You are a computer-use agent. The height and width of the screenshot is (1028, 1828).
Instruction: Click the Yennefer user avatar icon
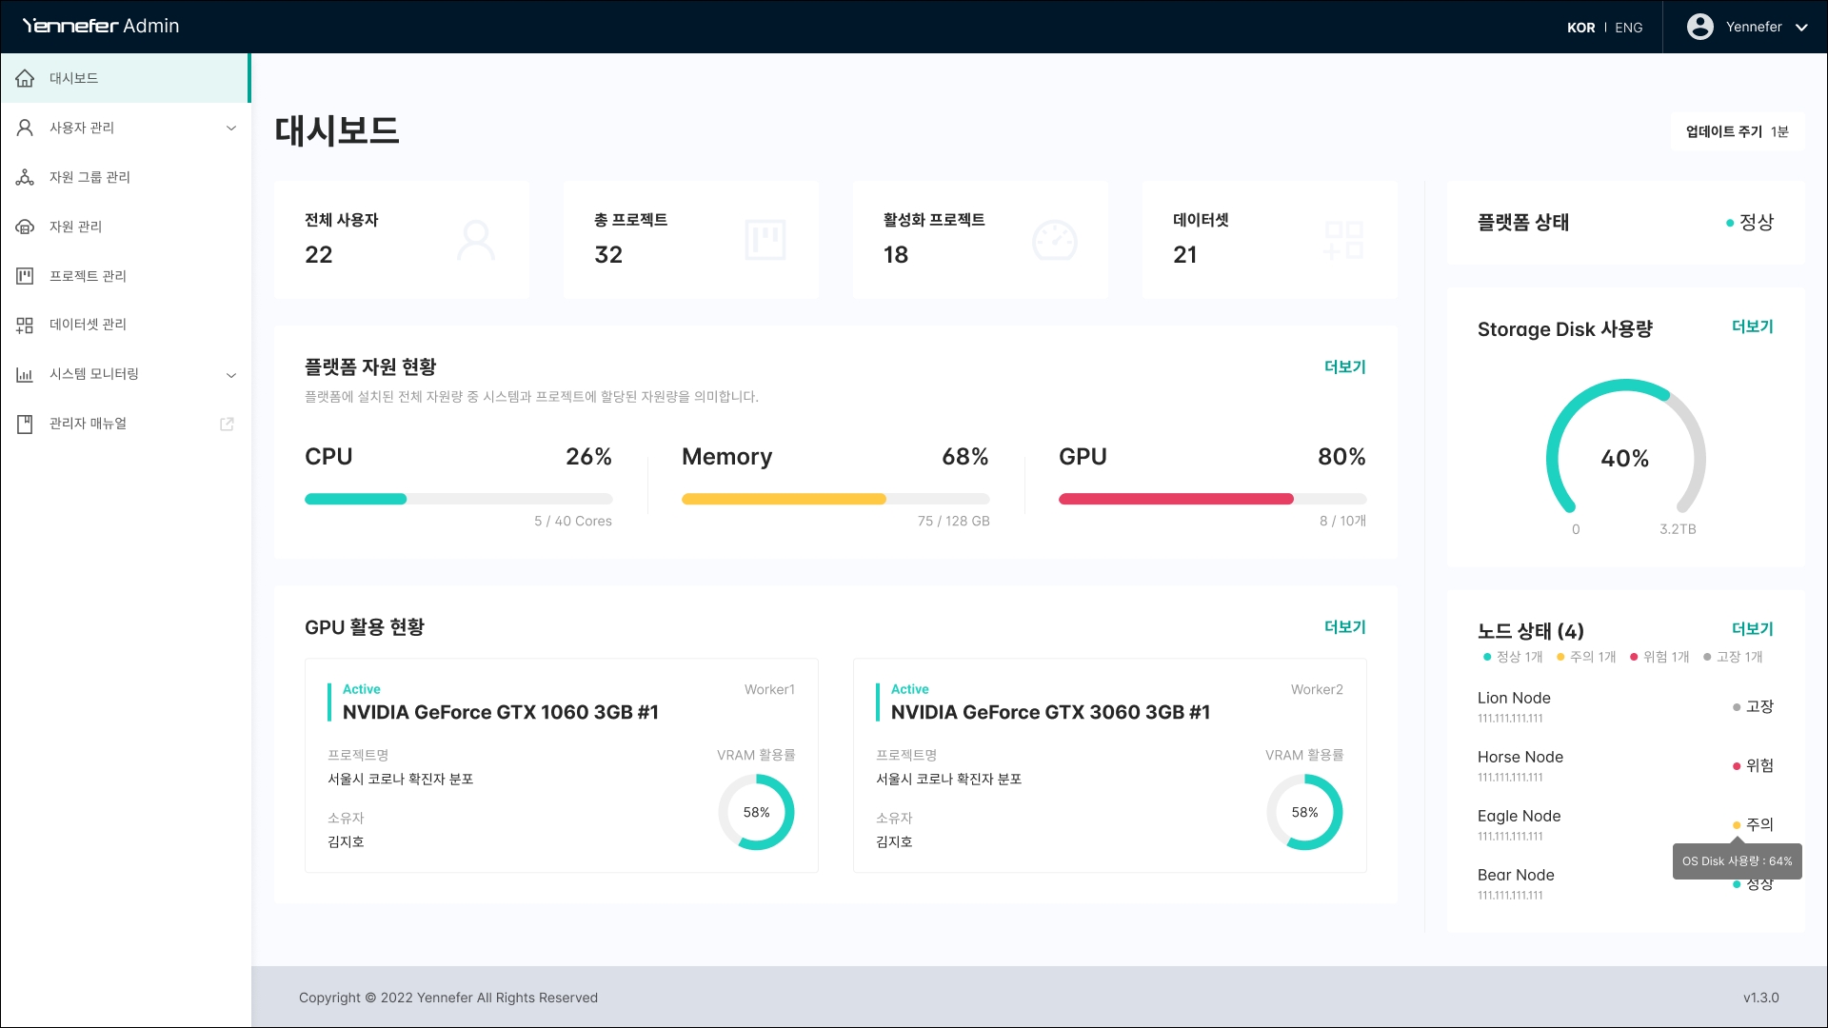point(1699,27)
